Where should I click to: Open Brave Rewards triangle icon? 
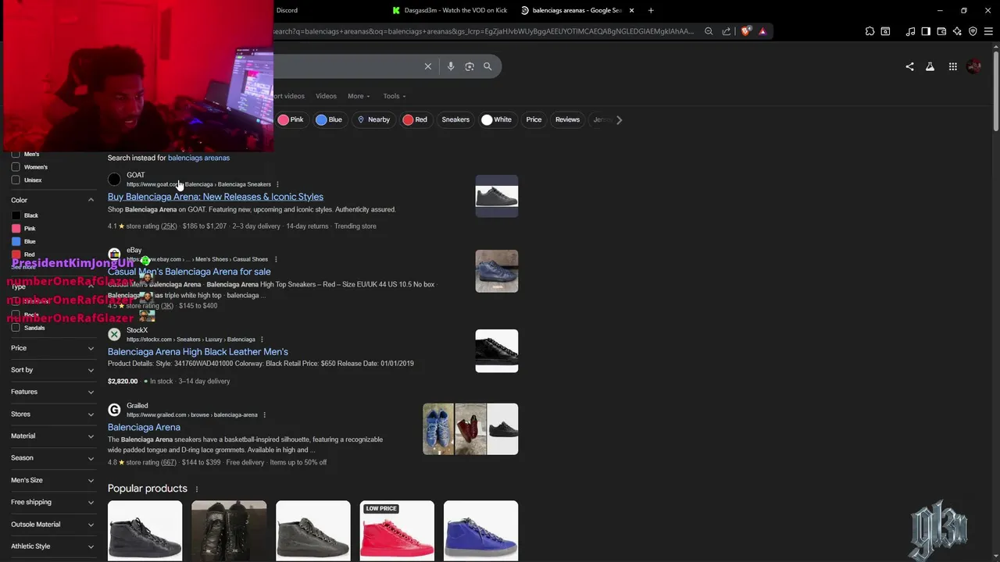(x=762, y=31)
